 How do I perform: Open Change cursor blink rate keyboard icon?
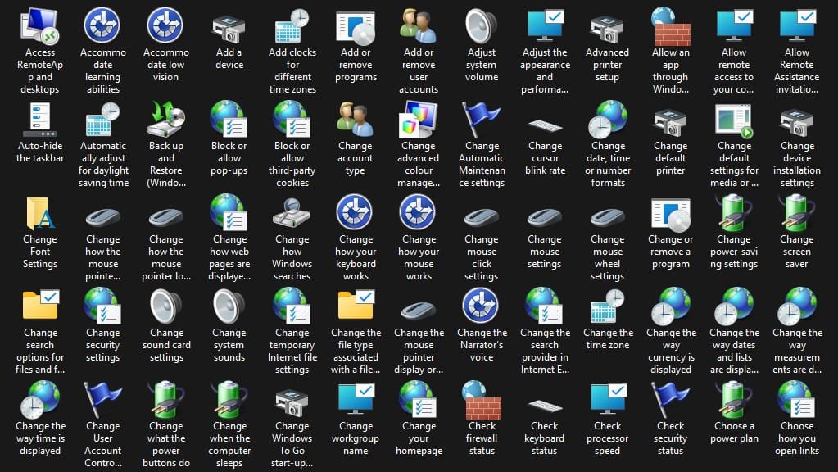point(545,126)
